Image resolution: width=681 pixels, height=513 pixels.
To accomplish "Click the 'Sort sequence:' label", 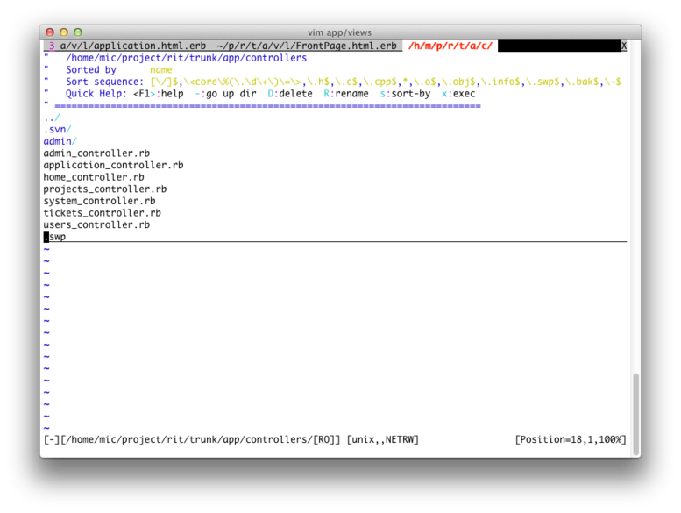I will click(104, 82).
